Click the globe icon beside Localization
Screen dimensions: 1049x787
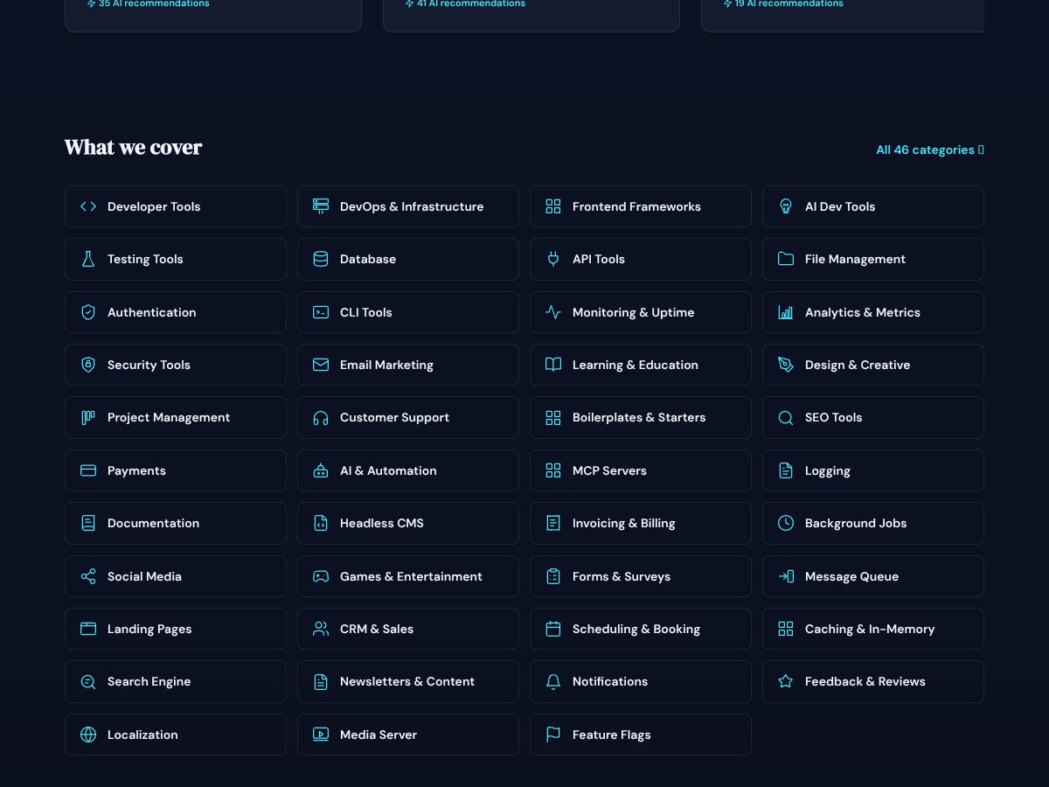[x=88, y=735]
